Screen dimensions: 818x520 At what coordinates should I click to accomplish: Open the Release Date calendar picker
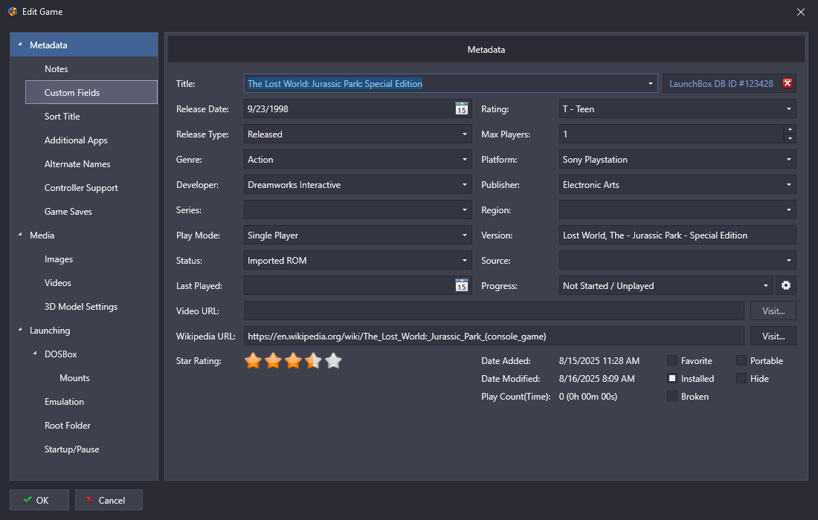[462, 109]
